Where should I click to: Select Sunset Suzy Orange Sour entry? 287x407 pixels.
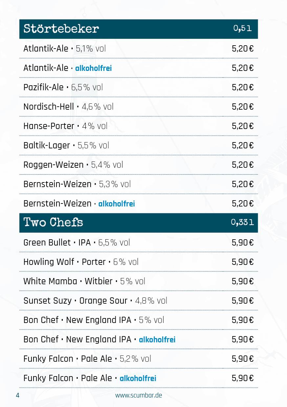click(139, 301)
